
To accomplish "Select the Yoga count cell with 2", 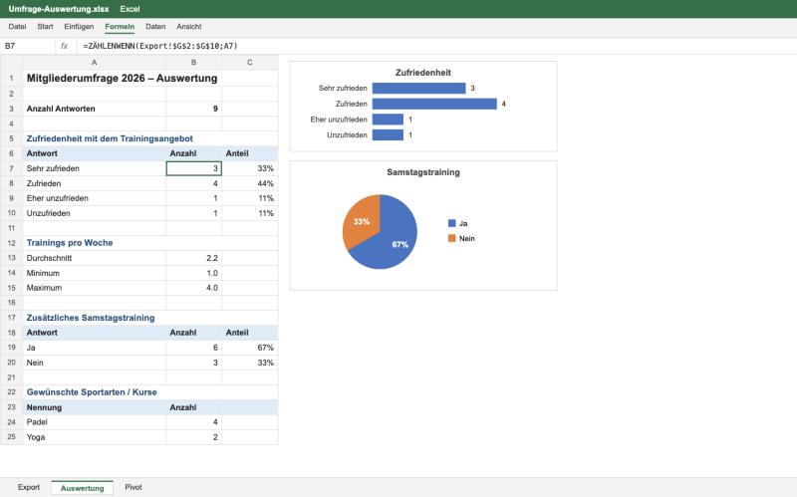I will click(x=193, y=437).
